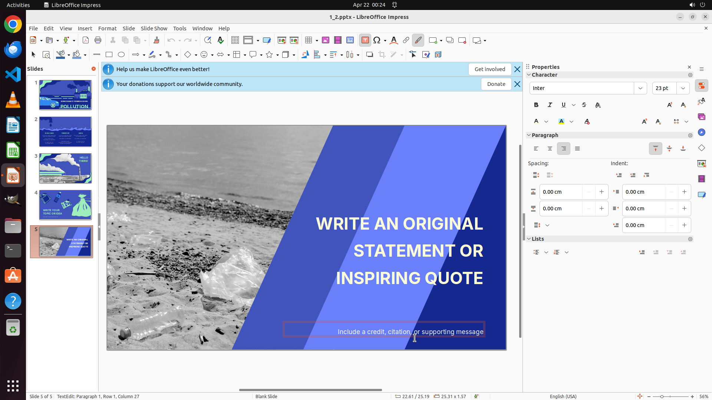This screenshot has width=712, height=400.
Task: Open the font size 23 pt dropdown
Action: click(683, 88)
